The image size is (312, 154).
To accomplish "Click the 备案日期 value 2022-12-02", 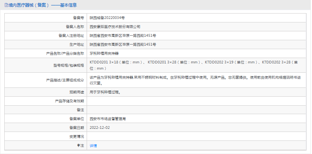I will pos(100,128).
